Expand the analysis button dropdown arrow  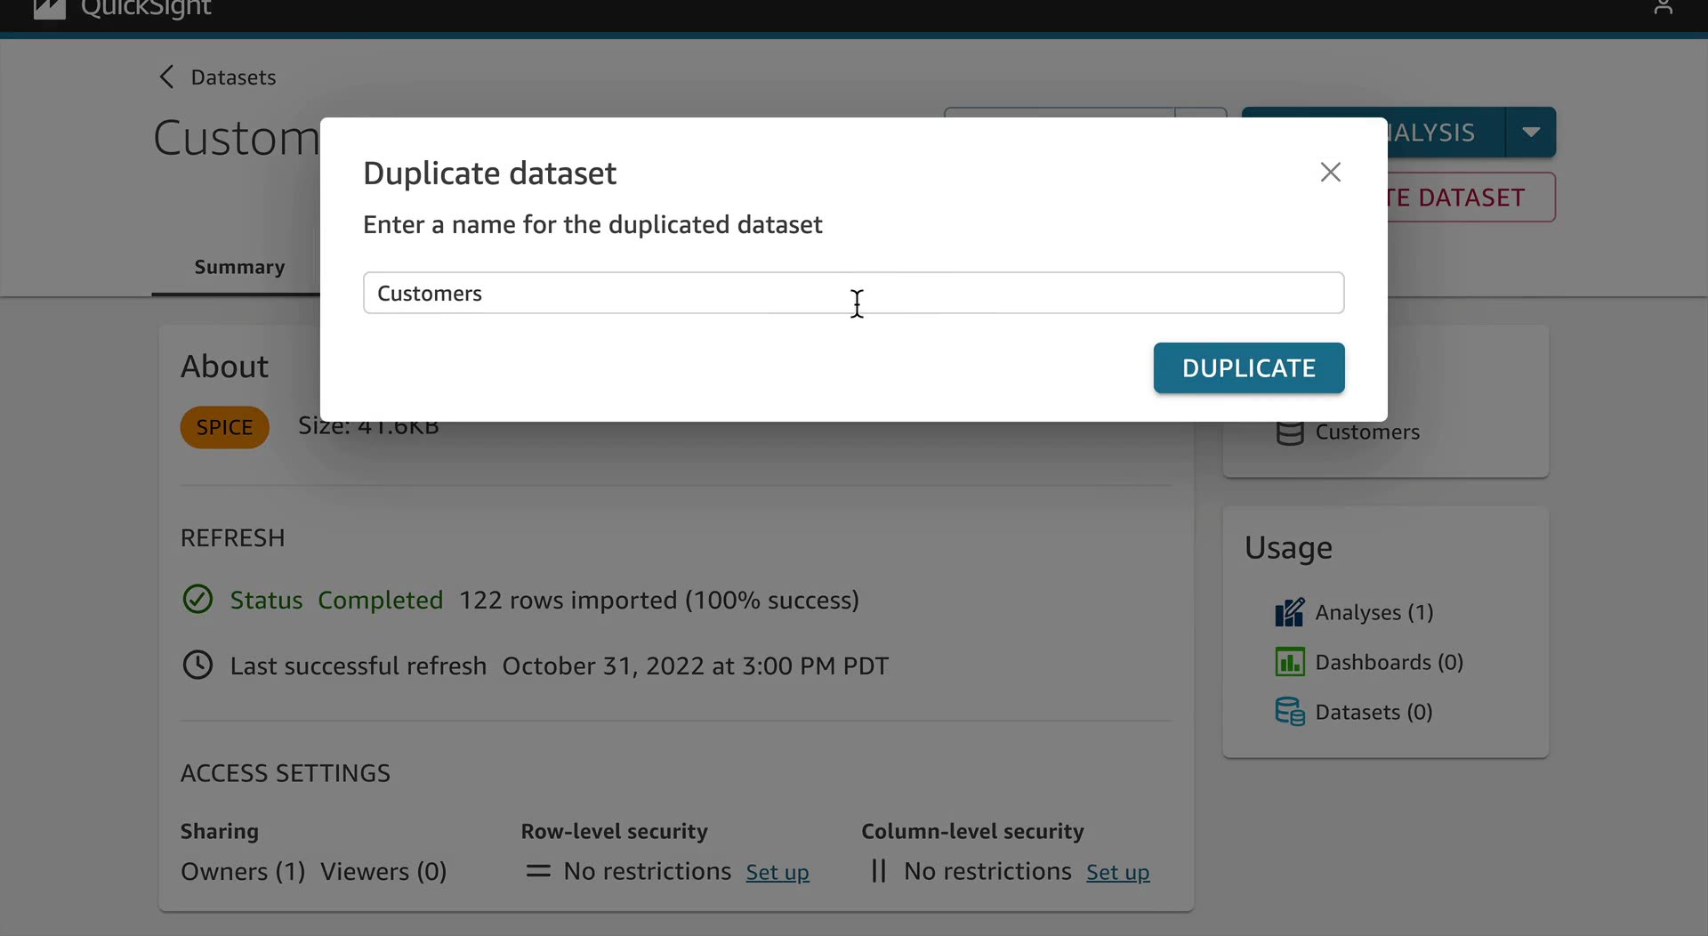1530,133
